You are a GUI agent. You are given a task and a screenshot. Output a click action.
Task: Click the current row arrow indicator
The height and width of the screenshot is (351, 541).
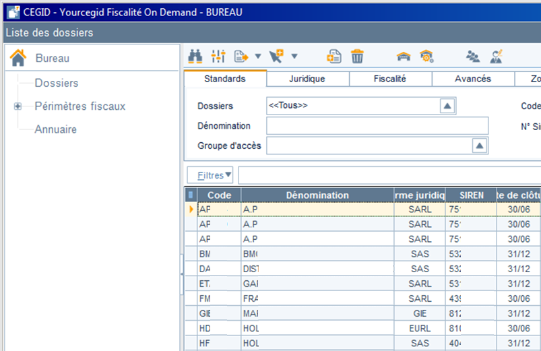click(x=191, y=209)
